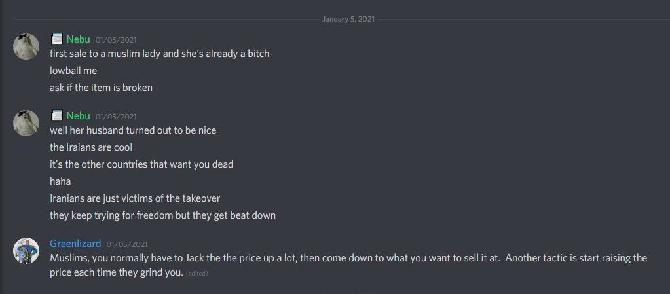670x294 pixels.
Task: Open the Greenlizard username profile
Action: coord(75,244)
